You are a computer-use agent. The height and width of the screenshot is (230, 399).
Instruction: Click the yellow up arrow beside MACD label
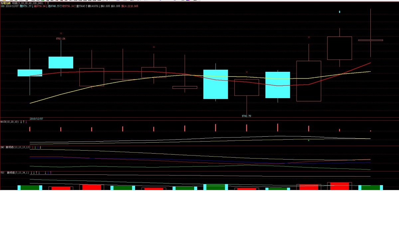(x=24, y=122)
